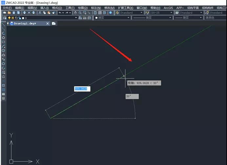Screen dimensions: 227x165
Task: Select the Circle draw tool
Action: point(3,50)
